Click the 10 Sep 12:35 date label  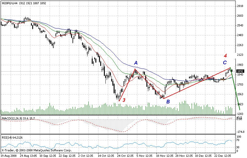(48, 156)
